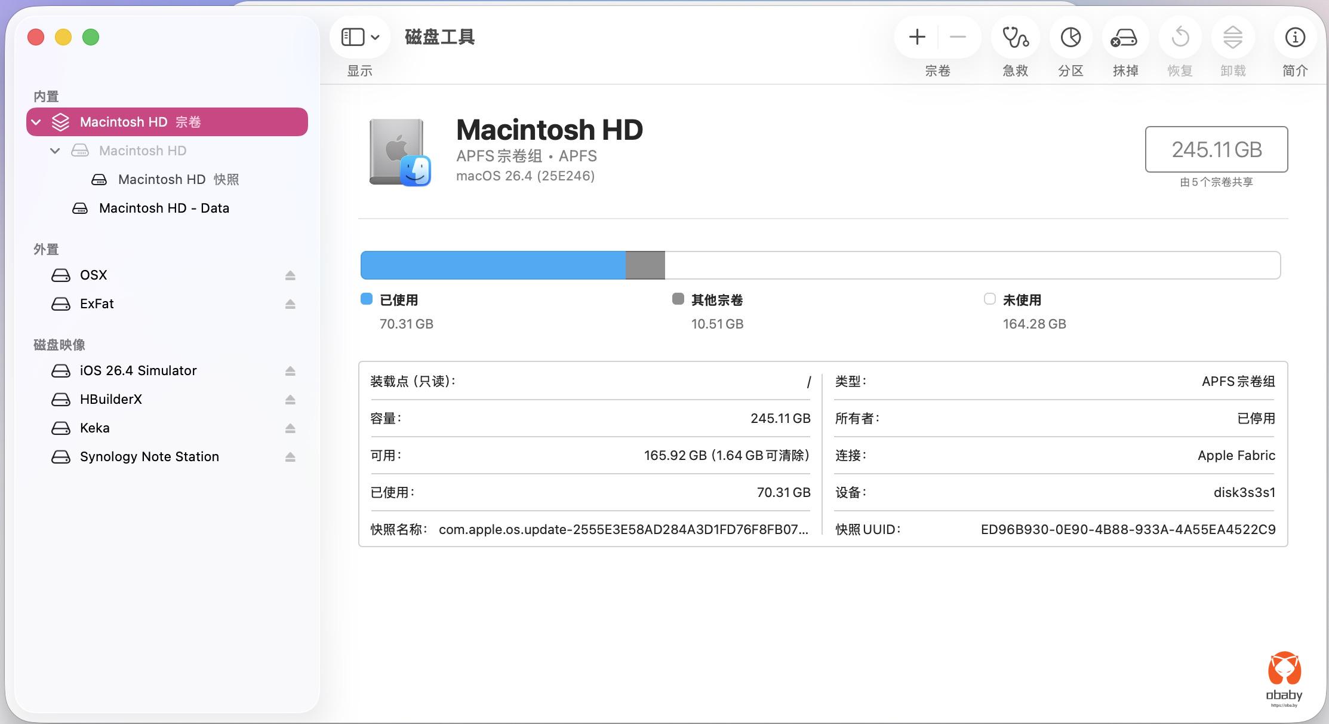1329x724 pixels.
Task: Eject the Keka disk image
Action: click(290, 428)
